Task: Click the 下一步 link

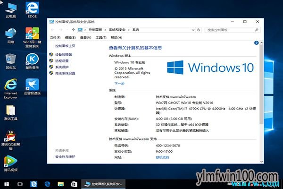Action: click(119, 83)
